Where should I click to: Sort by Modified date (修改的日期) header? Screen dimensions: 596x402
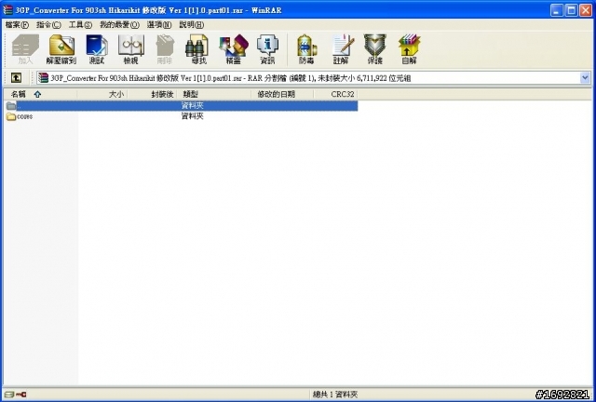[282, 94]
